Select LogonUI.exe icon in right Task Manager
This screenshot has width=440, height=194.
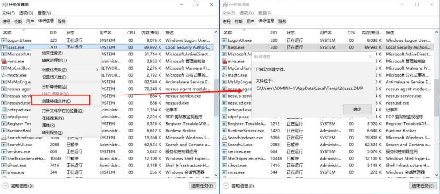pos(224,40)
